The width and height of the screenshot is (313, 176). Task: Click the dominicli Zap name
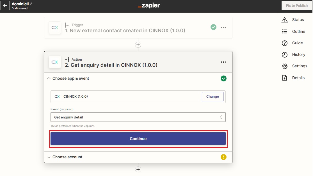coord(20,4)
